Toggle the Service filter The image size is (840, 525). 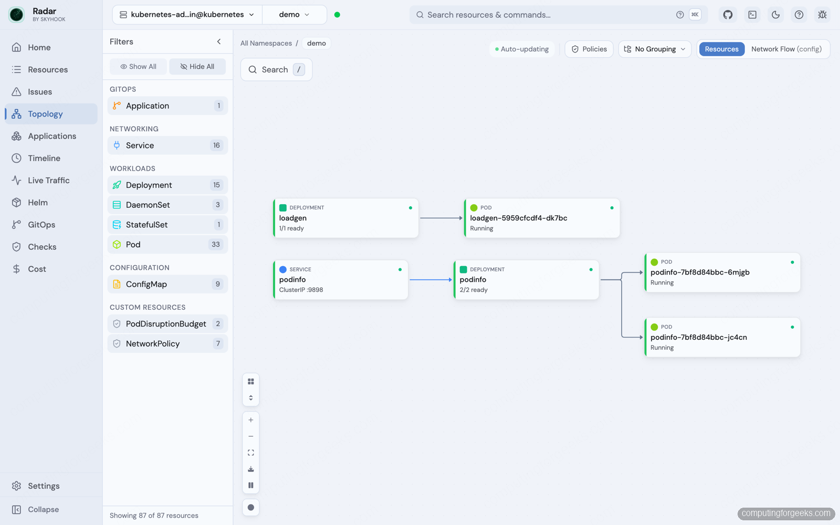click(167, 145)
